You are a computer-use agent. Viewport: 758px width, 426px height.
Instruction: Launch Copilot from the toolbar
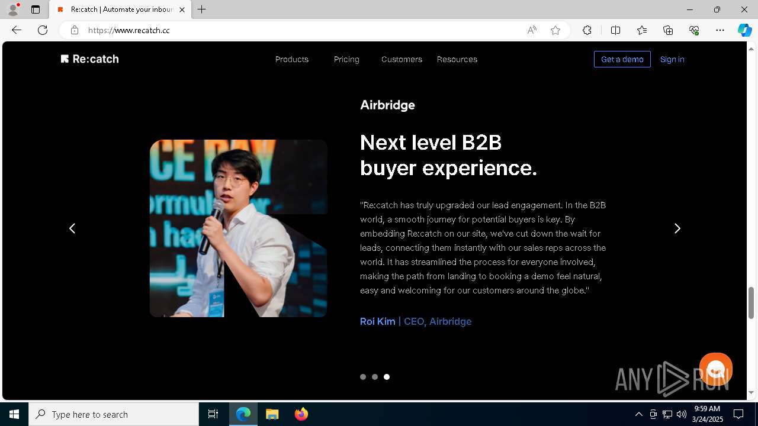pos(744,30)
